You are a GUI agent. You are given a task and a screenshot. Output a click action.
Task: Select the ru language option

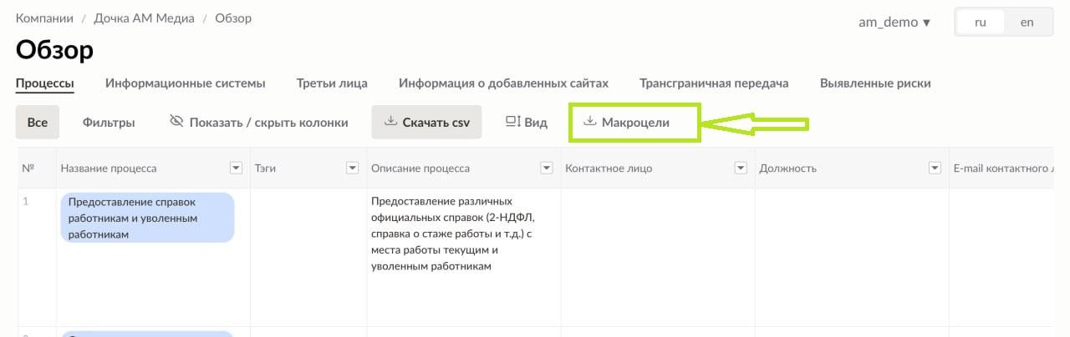[981, 23]
